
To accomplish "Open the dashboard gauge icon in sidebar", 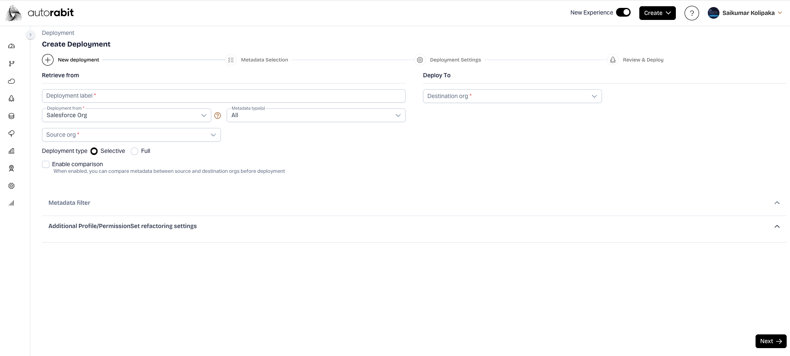I will point(12,46).
